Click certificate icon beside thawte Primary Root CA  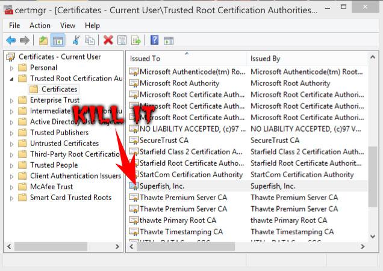coord(134,221)
